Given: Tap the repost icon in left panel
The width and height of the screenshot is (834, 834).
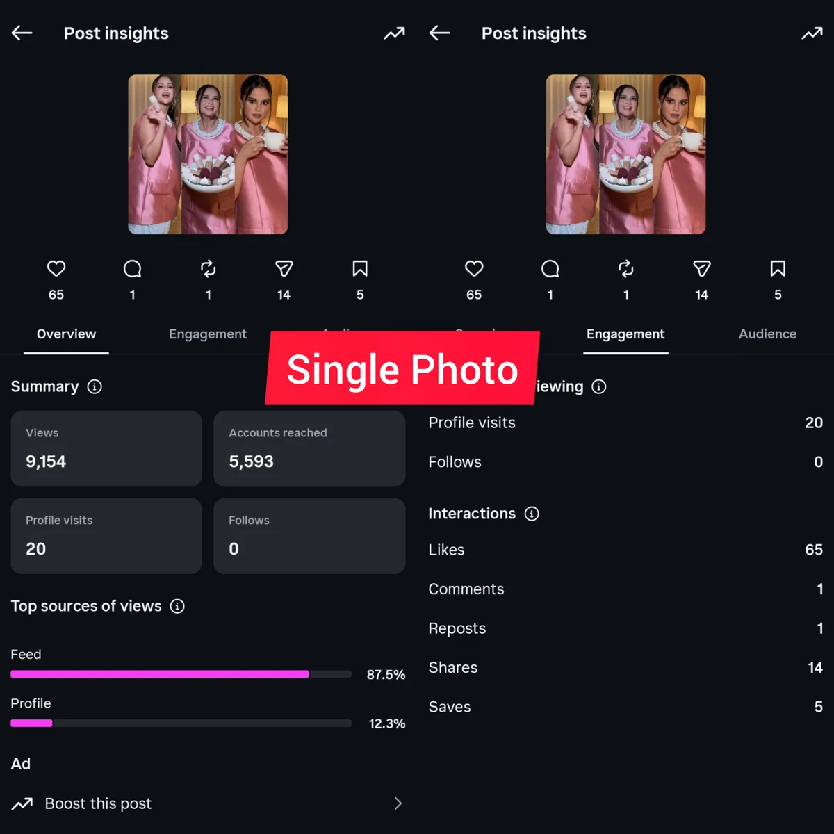Looking at the screenshot, I should pyautogui.click(x=208, y=269).
